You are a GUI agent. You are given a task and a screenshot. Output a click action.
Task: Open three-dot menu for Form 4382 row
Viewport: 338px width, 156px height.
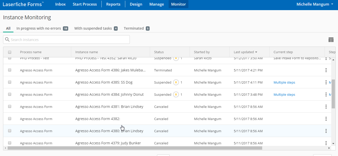326,119
